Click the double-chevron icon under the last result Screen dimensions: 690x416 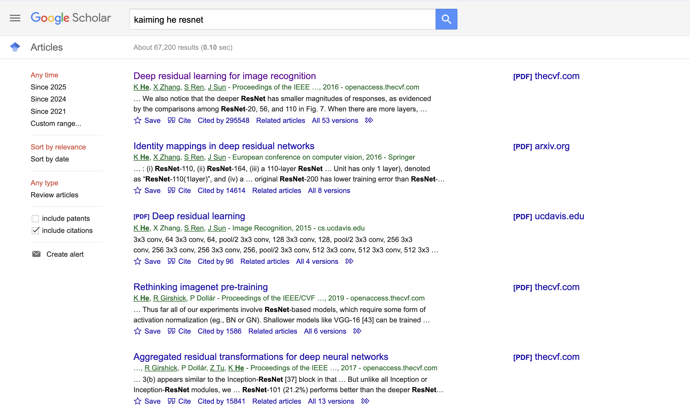point(365,401)
